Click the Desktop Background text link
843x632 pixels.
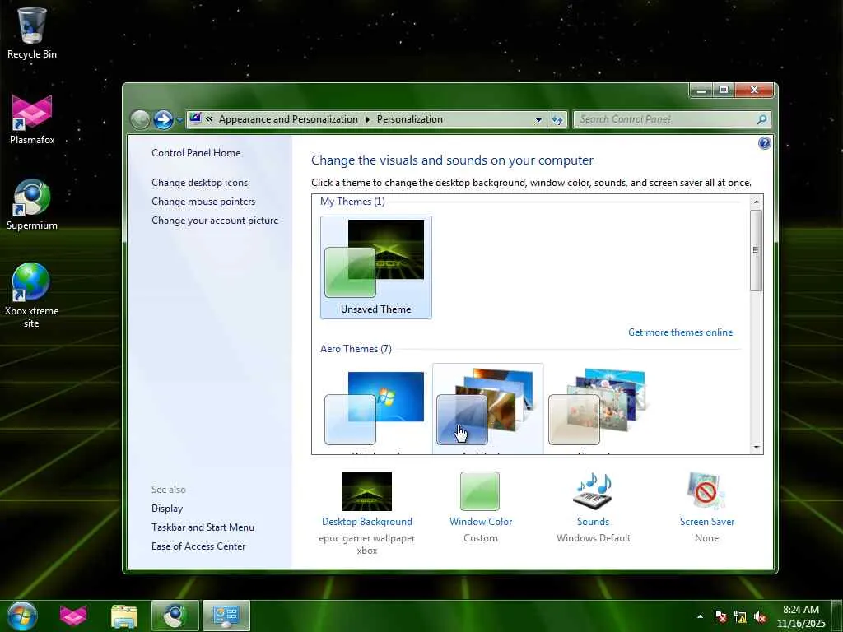point(367,521)
